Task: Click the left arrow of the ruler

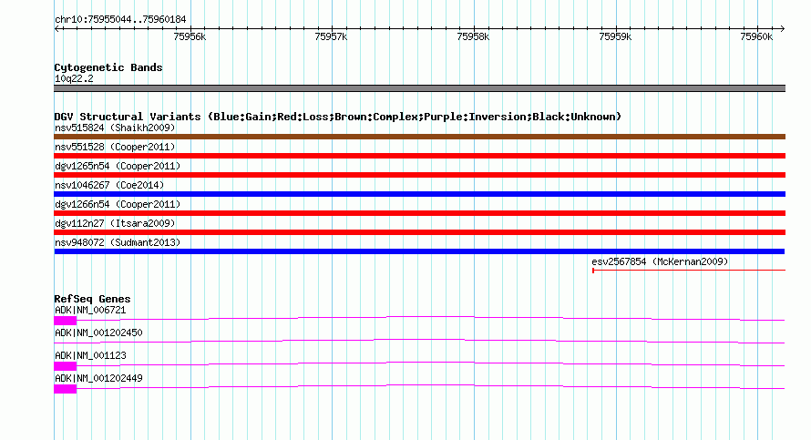Action: pos(56,29)
